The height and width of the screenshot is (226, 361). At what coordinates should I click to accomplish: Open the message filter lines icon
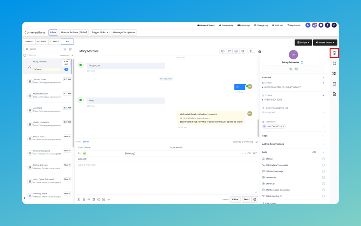(251, 51)
